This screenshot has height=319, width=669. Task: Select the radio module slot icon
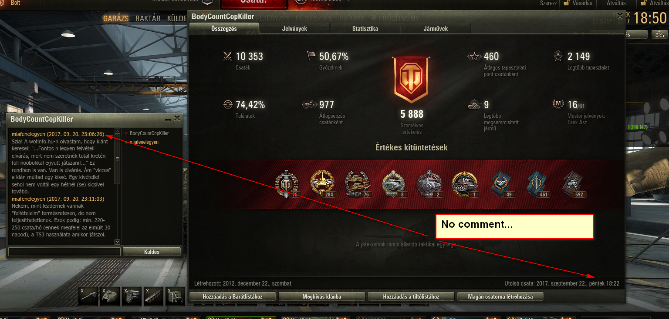(x=176, y=296)
